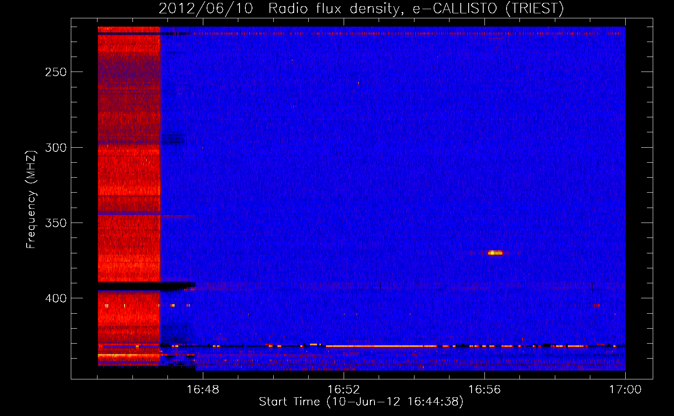This screenshot has height=416, width=674.
Task: Click the 'Frequency (MHZ)' axis label
Action: (31, 199)
